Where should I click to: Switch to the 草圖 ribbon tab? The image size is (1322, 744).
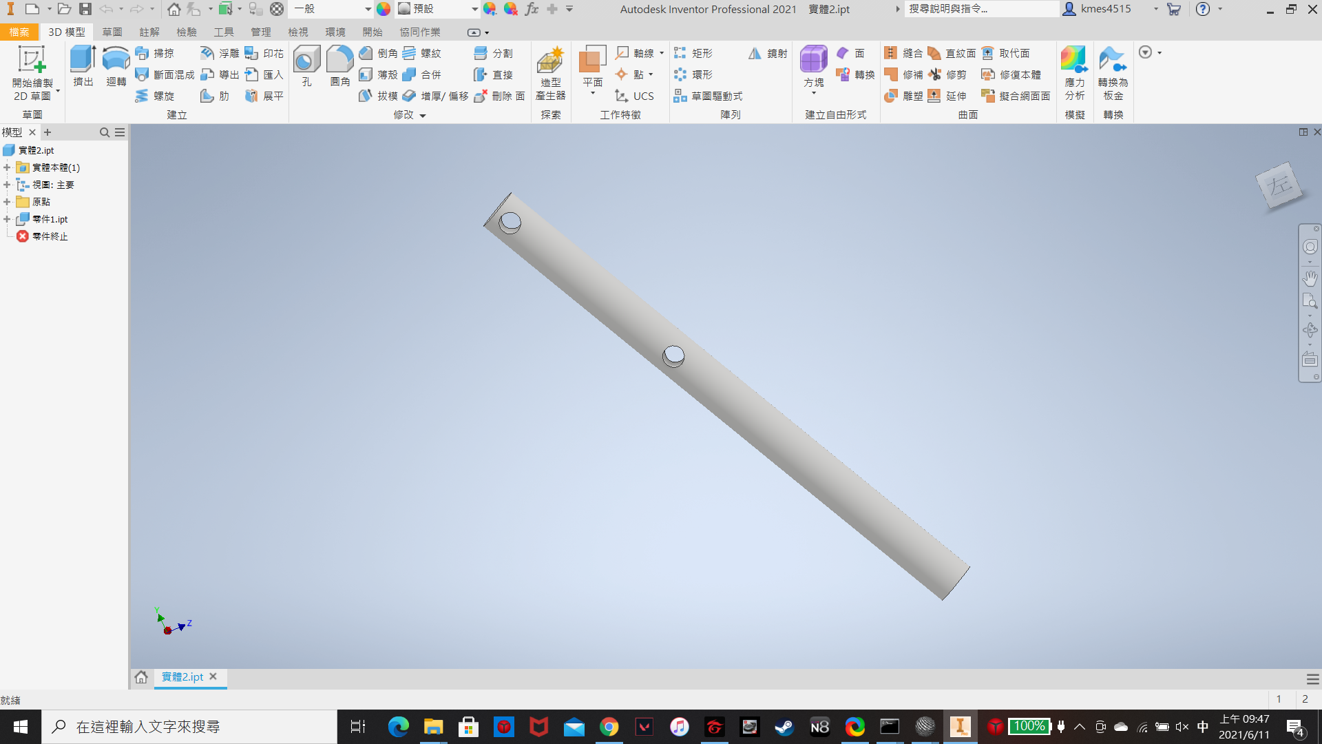click(x=112, y=32)
